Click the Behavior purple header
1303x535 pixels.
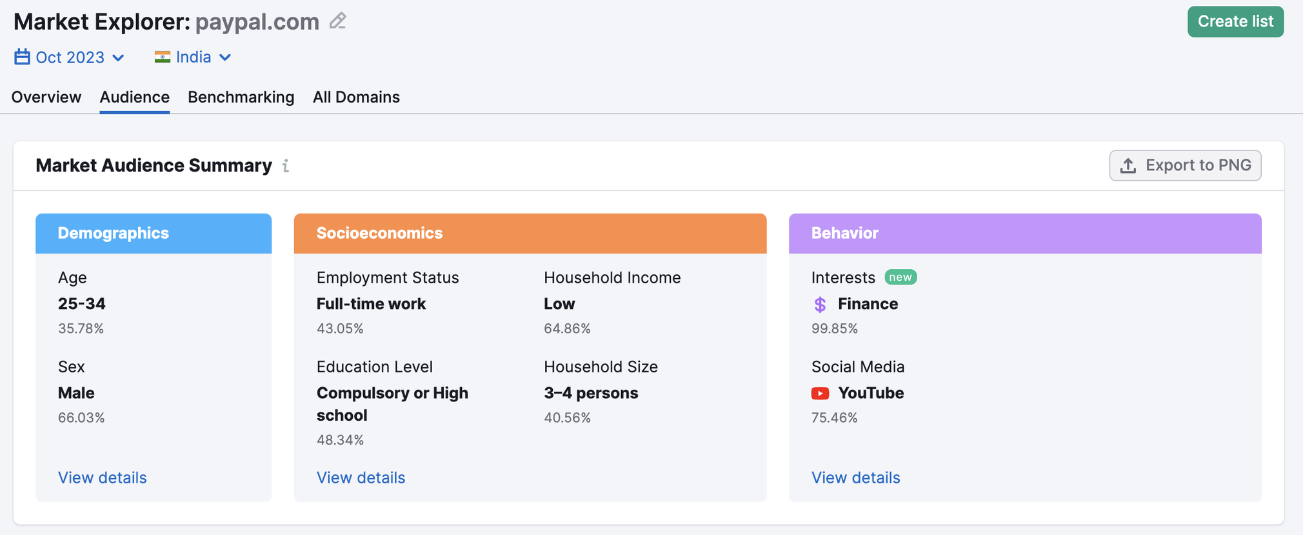click(1025, 233)
